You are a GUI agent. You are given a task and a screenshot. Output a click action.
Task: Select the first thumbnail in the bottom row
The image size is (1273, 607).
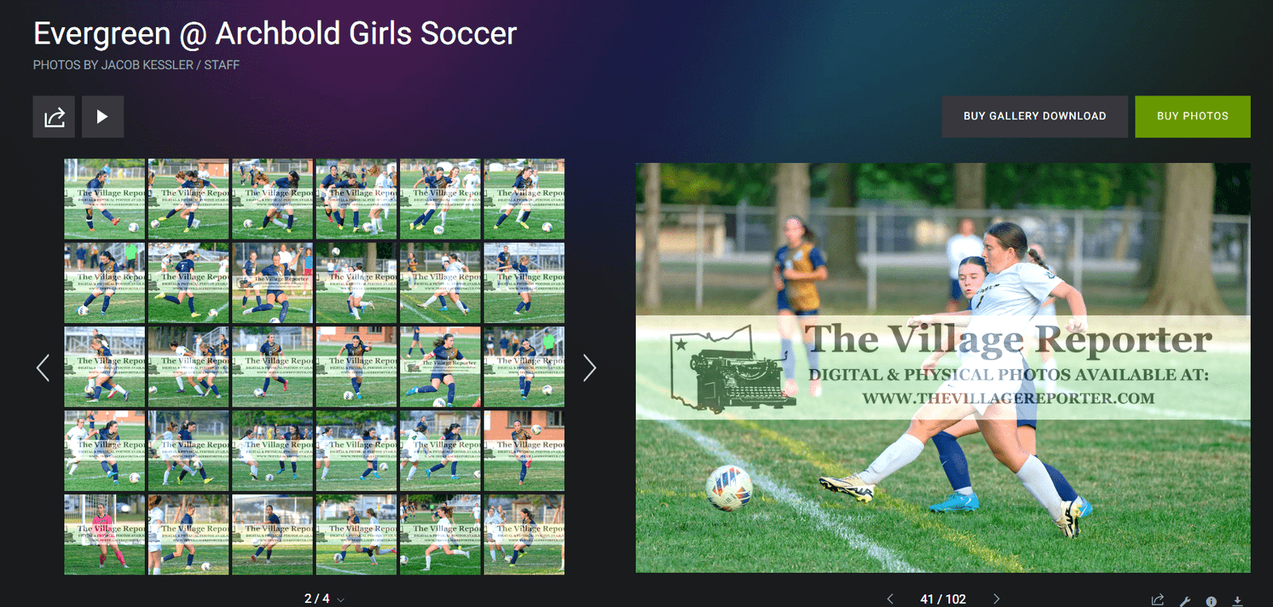click(x=104, y=535)
